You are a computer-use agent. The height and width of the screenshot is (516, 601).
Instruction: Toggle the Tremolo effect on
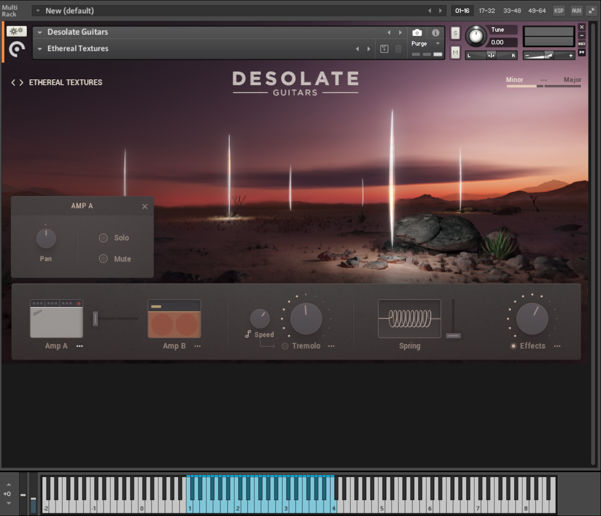pos(285,346)
